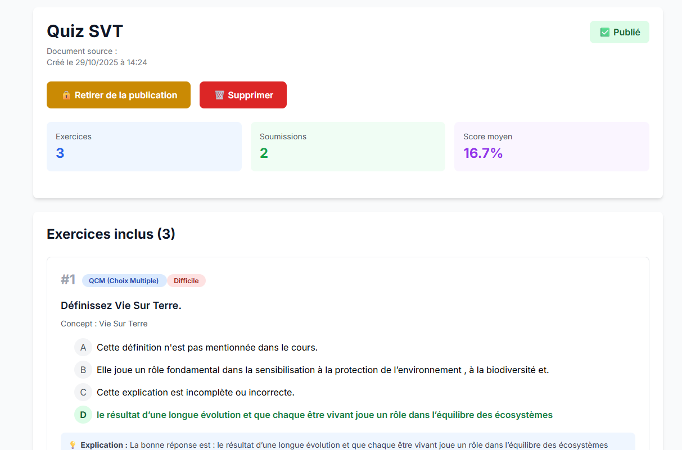The width and height of the screenshot is (682, 450).
Task: Click the Publié status badge
Action: (619, 32)
